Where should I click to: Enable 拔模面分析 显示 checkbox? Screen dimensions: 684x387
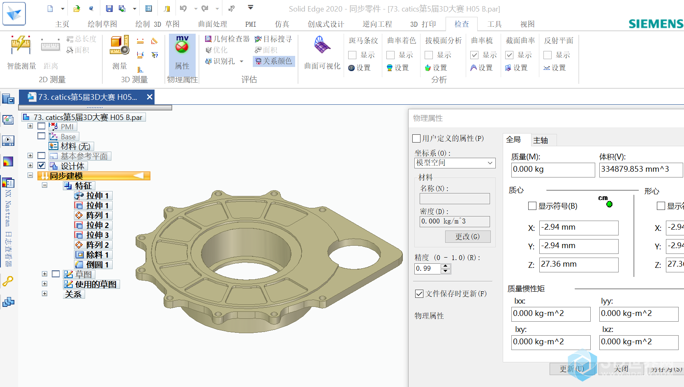click(429, 55)
